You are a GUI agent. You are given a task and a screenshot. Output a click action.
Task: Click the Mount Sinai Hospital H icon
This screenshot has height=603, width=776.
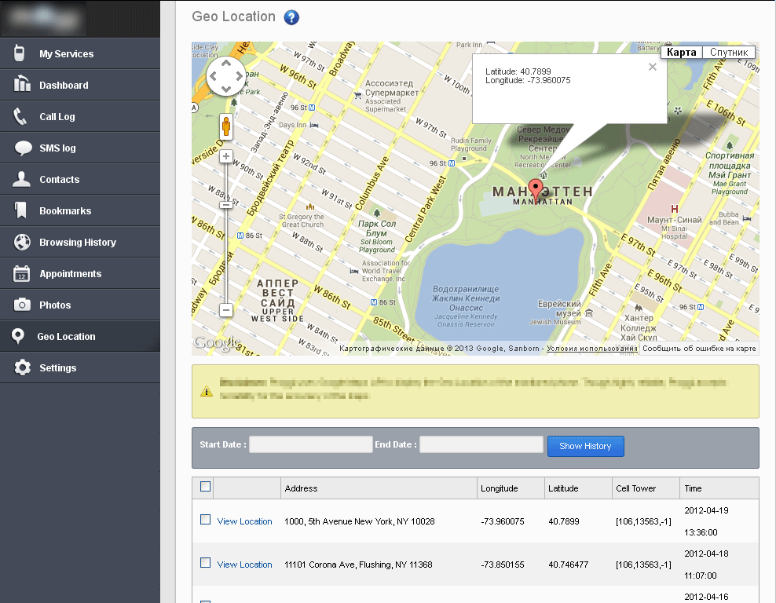674,209
